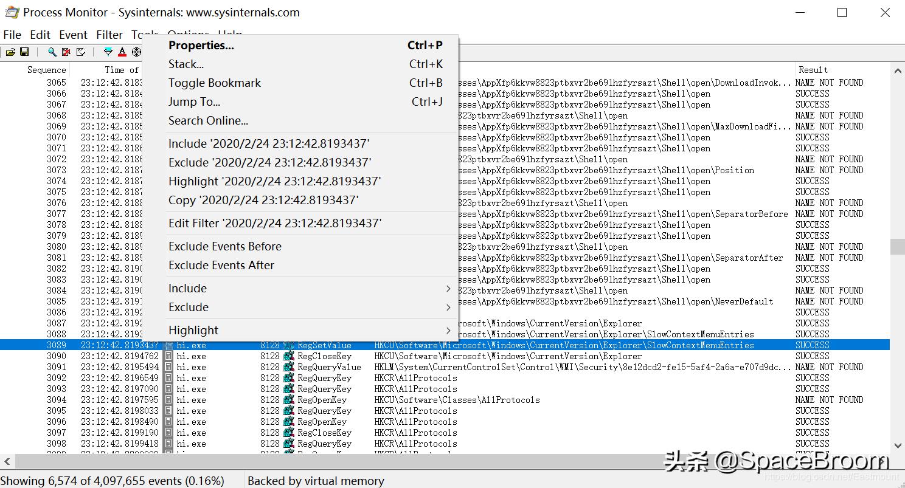
Task: Open the Edit menu
Action: (x=40, y=35)
